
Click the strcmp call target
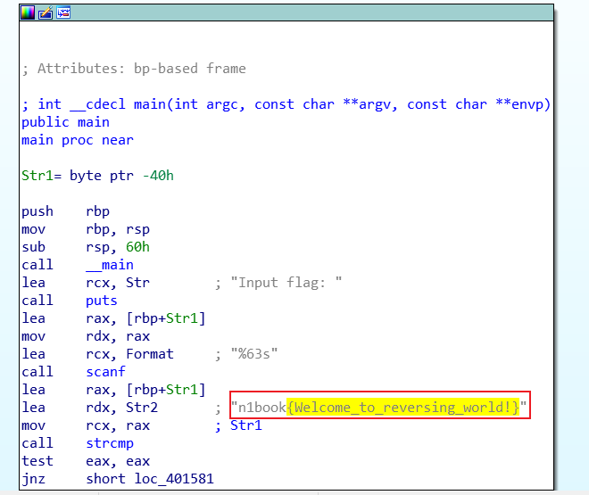pyautogui.click(x=111, y=443)
